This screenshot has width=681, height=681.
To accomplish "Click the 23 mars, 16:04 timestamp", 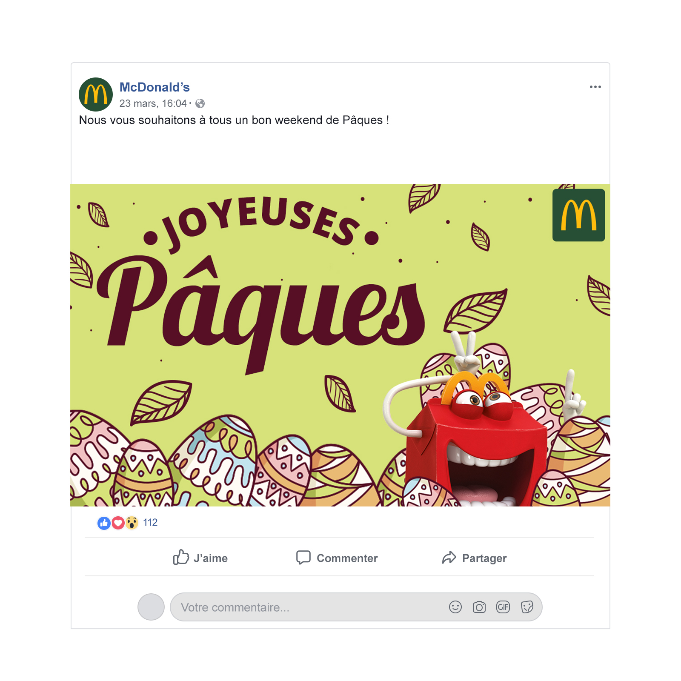I will (153, 103).
